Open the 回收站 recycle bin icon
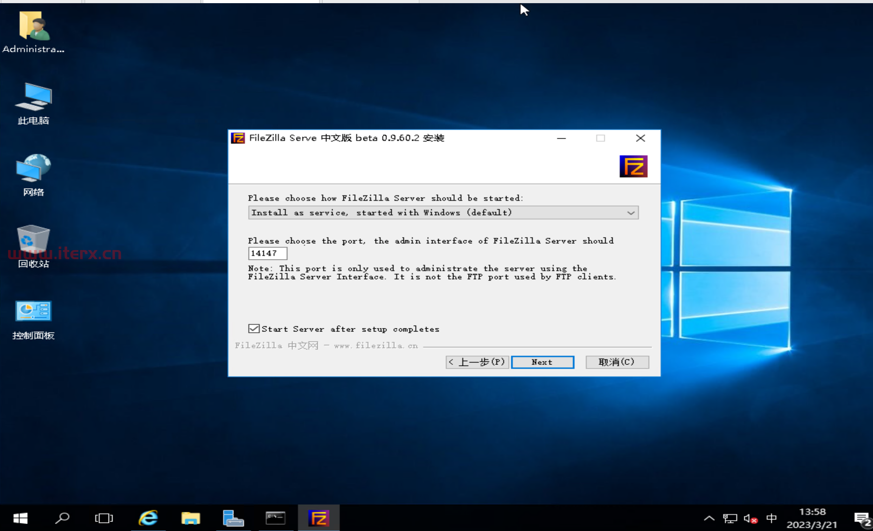Image resolution: width=873 pixels, height=531 pixels. tap(34, 246)
